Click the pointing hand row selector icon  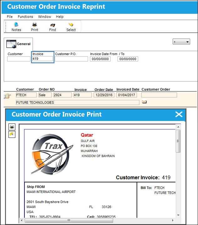pyautogui.click(x=7, y=96)
